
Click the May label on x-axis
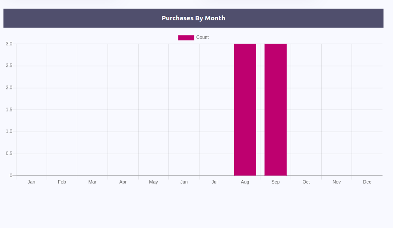point(153,182)
